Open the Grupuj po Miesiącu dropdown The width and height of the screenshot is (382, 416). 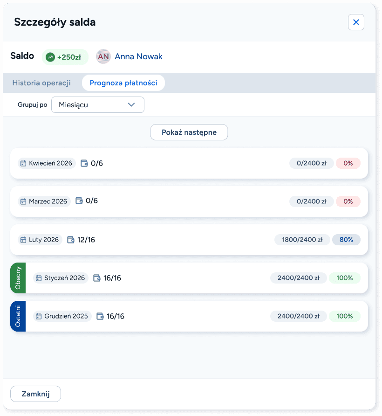[97, 105]
